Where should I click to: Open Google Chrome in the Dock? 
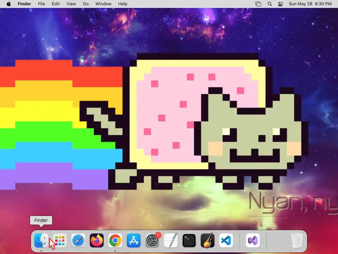[x=115, y=240]
